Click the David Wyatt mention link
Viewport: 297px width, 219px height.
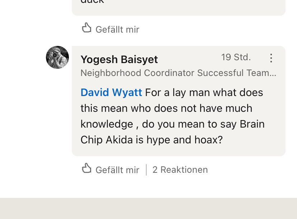(x=111, y=92)
